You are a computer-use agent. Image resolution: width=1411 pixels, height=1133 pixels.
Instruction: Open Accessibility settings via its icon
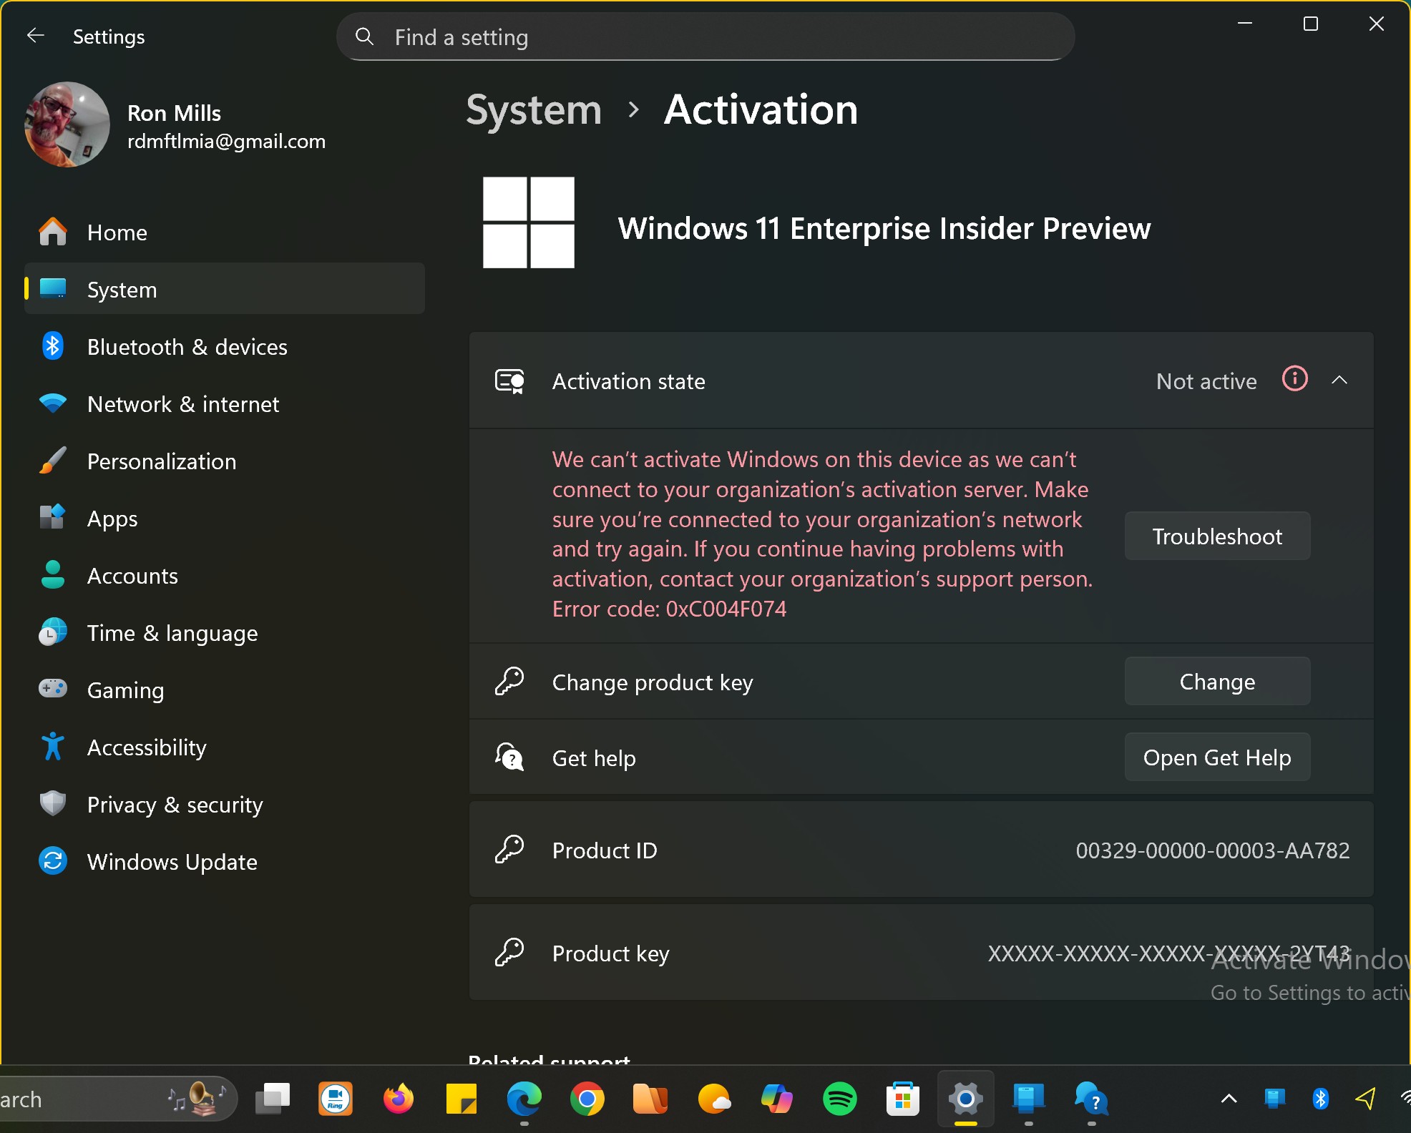click(53, 747)
